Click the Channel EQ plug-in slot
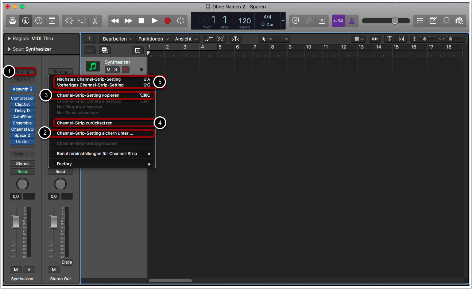Viewport: 472px width, 289px height. [x=22, y=129]
